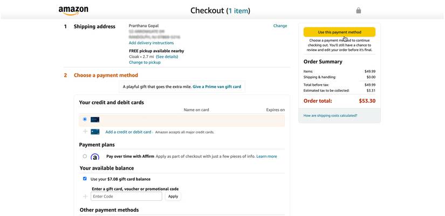Open Give a Prime van gift card

coord(217,87)
